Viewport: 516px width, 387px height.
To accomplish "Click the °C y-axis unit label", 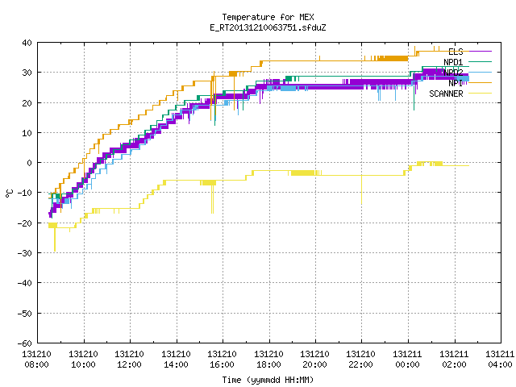I will (9, 193).
